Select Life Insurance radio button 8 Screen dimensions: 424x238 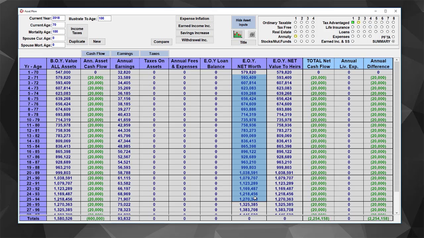point(393,27)
